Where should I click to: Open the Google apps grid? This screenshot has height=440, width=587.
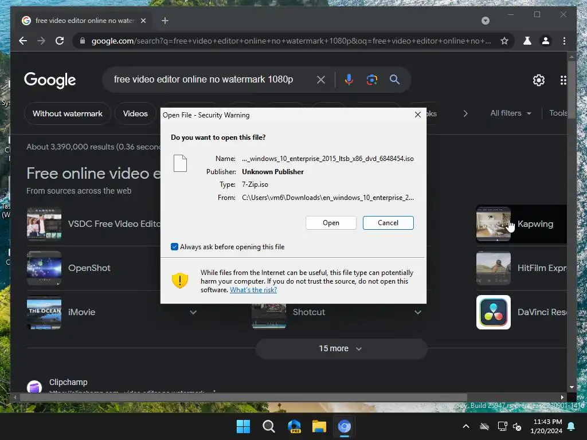(563, 80)
